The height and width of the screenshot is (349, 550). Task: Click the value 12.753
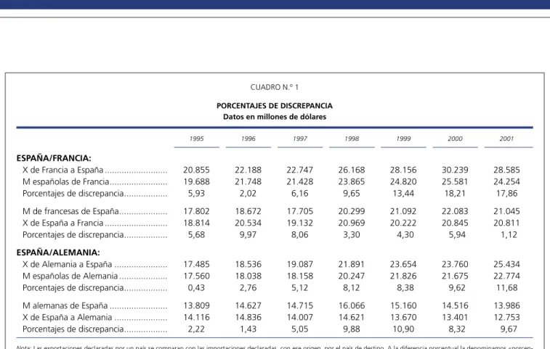(506, 318)
